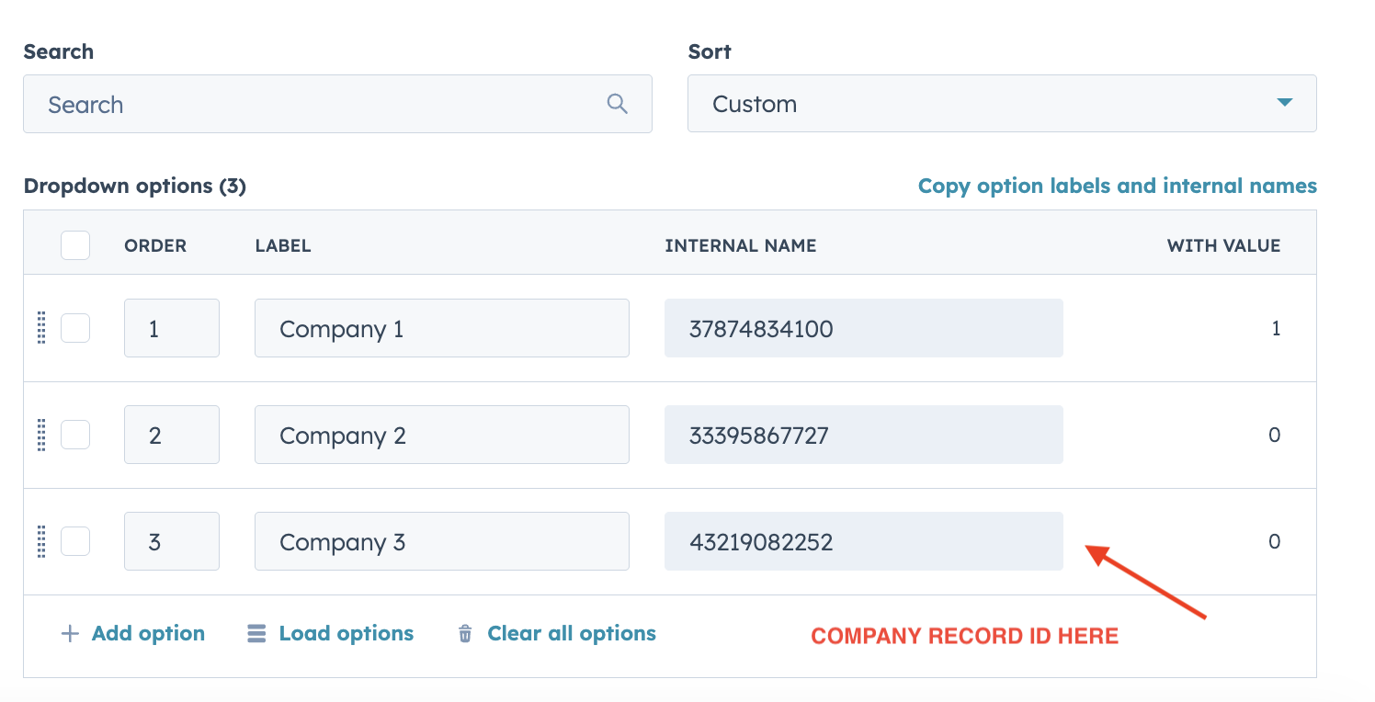Focus the Search input field
The height and width of the screenshot is (702, 1375).
[322, 105]
